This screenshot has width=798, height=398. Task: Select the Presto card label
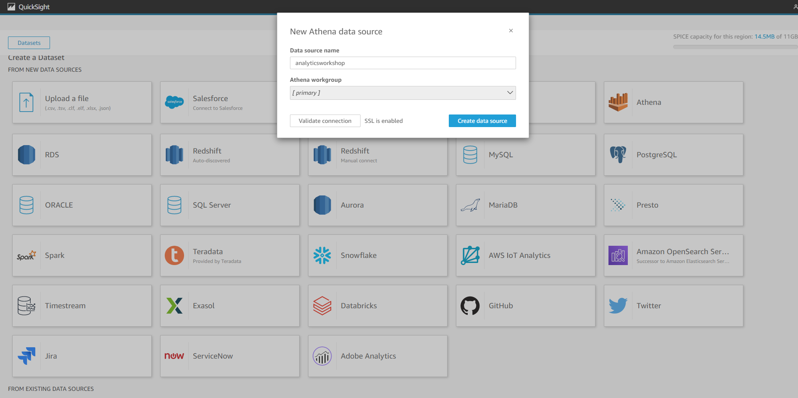[x=648, y=205]
